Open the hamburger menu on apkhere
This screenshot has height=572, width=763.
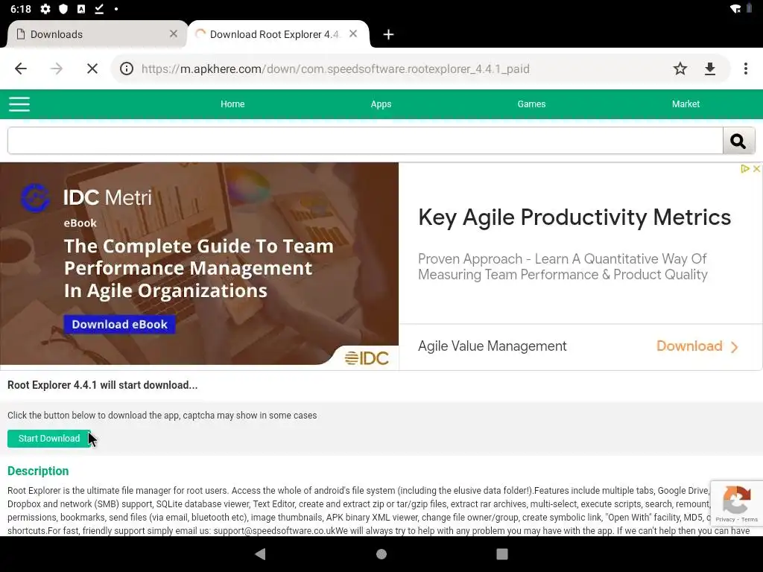click(x=19, y=104)
